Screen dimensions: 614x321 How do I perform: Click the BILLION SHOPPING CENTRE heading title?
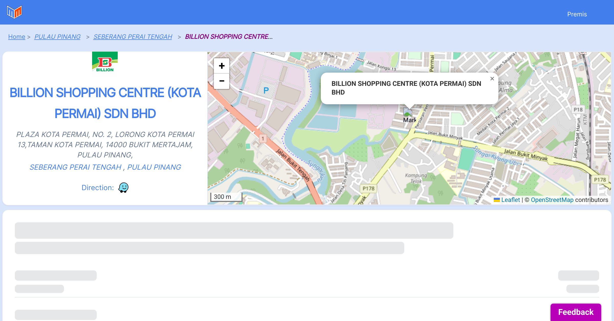coord(105,103)
